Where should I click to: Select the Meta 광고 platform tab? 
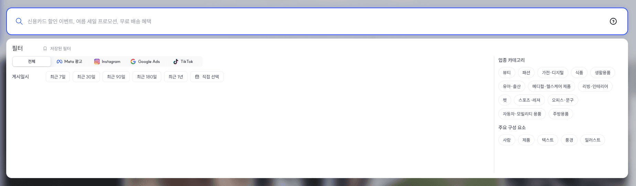tap(69, 62)
